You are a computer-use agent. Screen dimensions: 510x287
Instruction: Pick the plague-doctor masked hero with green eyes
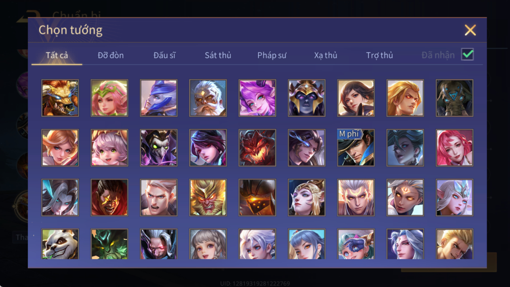pos(159,147)
